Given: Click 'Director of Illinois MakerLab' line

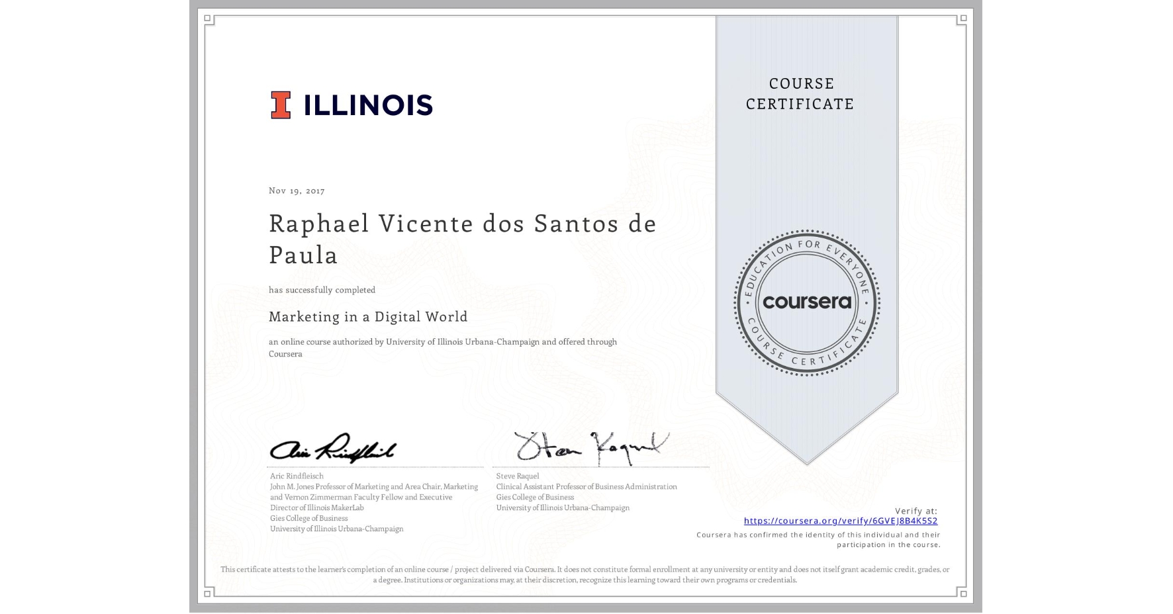Looking at the screenshot, I should coord(317,507).
